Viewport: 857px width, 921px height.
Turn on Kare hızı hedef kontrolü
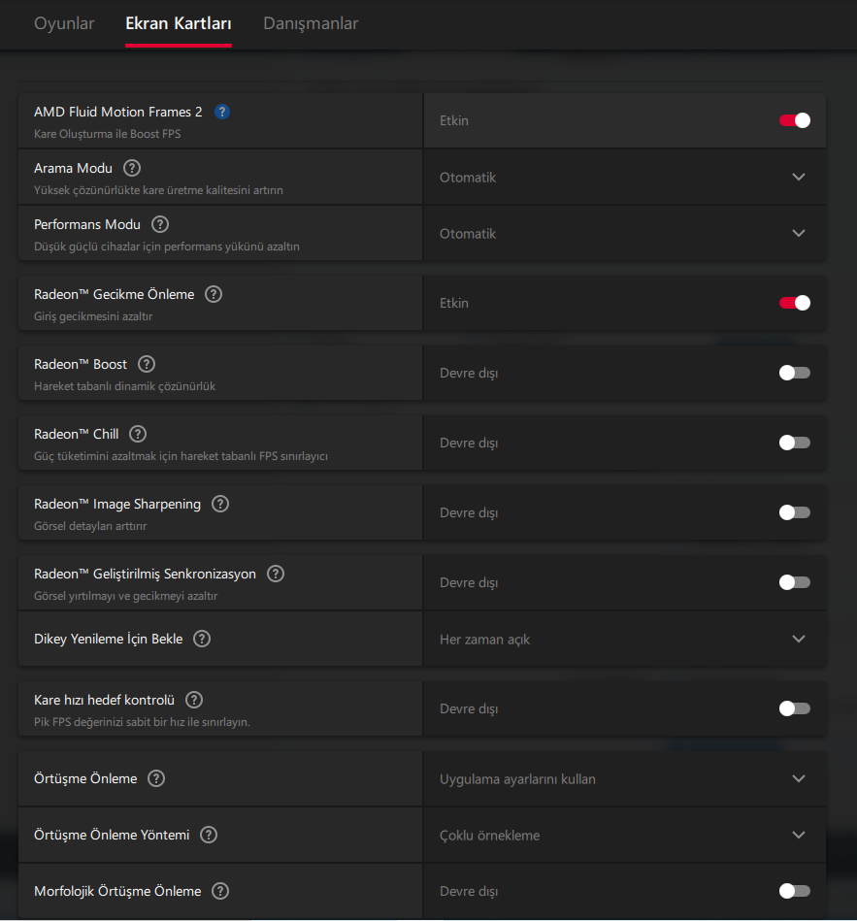pos(795,709)
